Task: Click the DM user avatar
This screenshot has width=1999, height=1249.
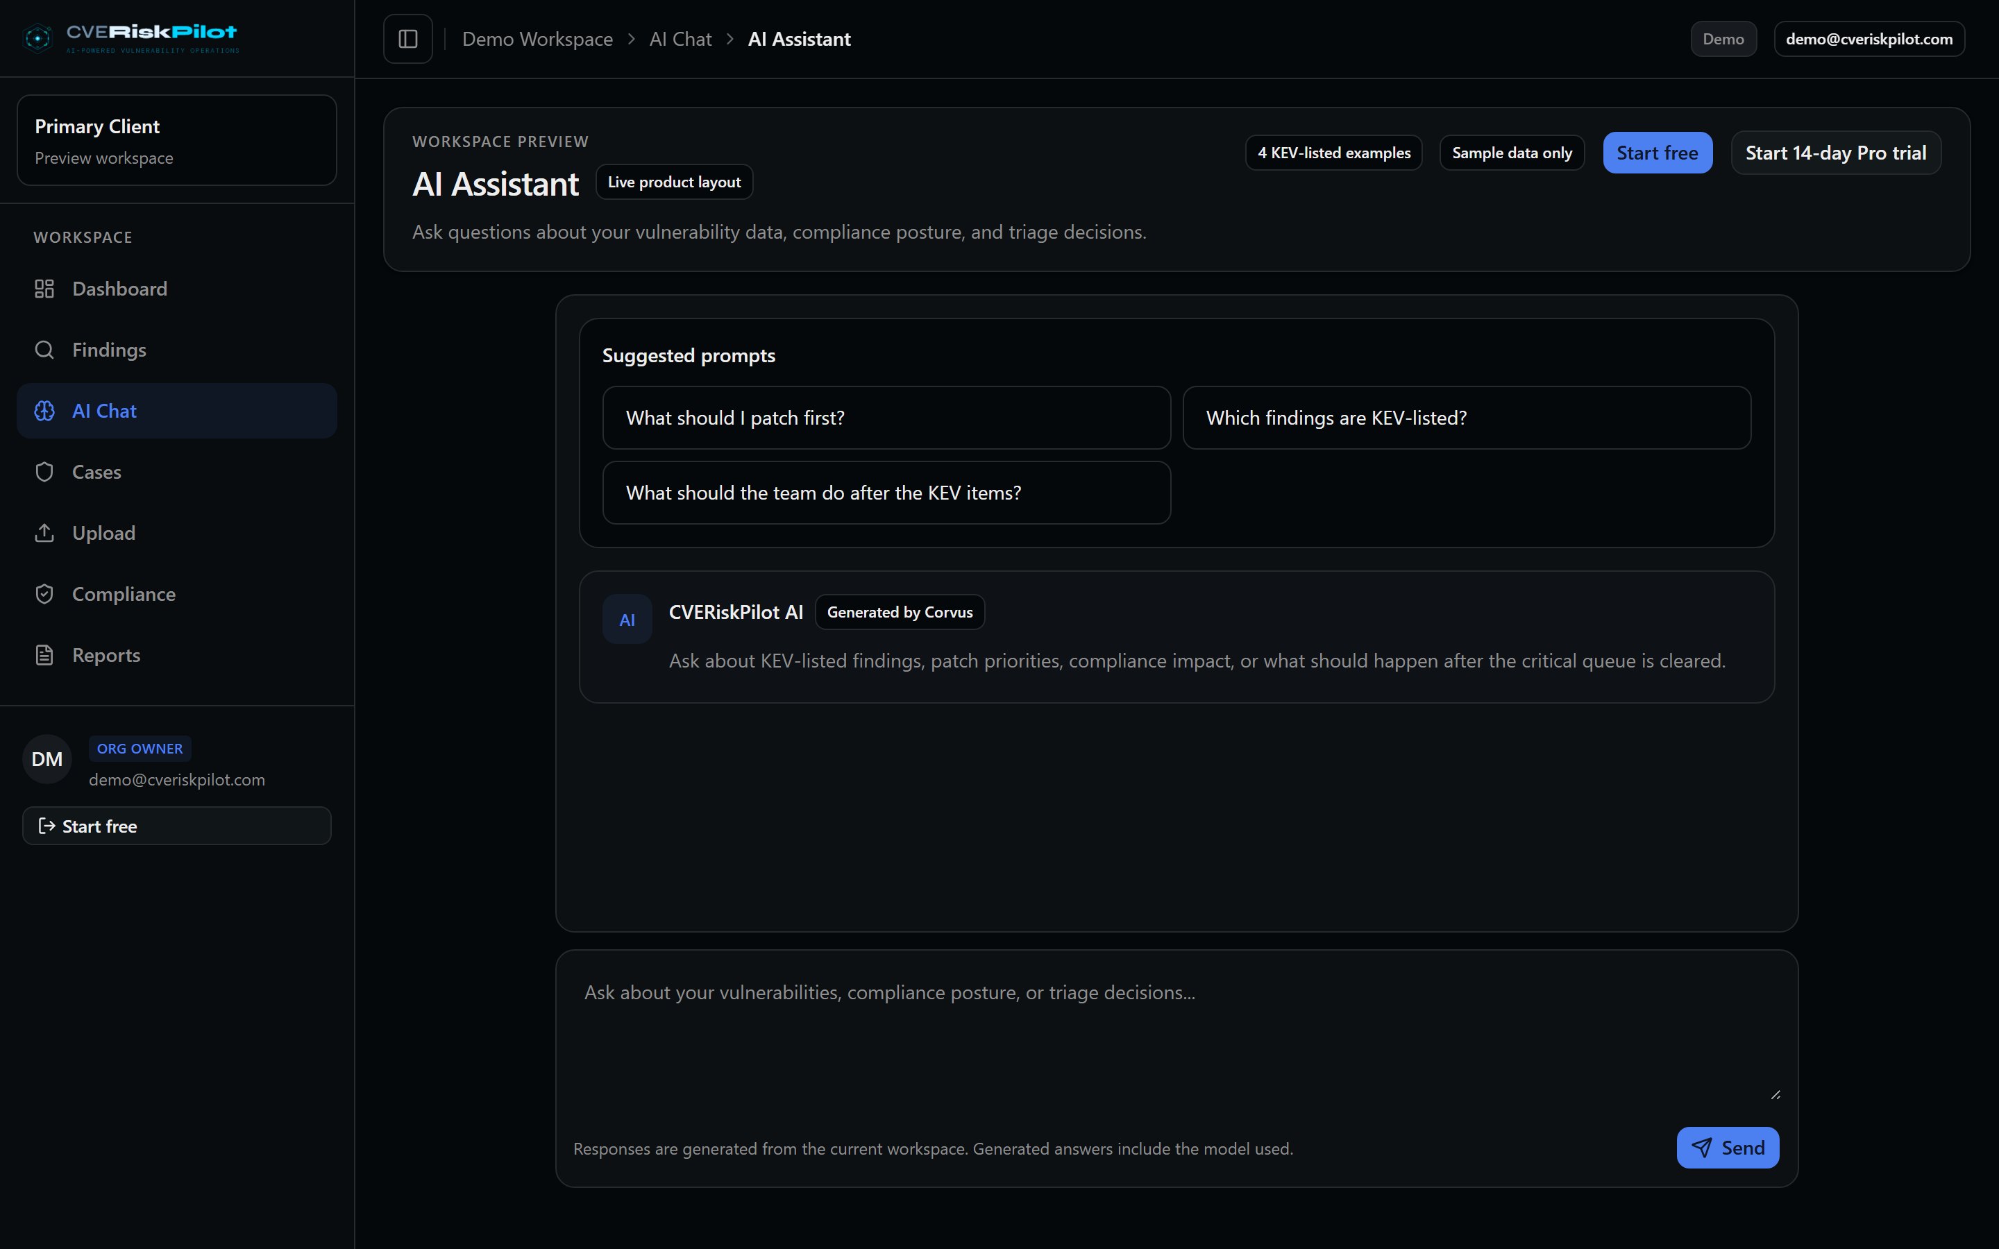Action: 47,759
